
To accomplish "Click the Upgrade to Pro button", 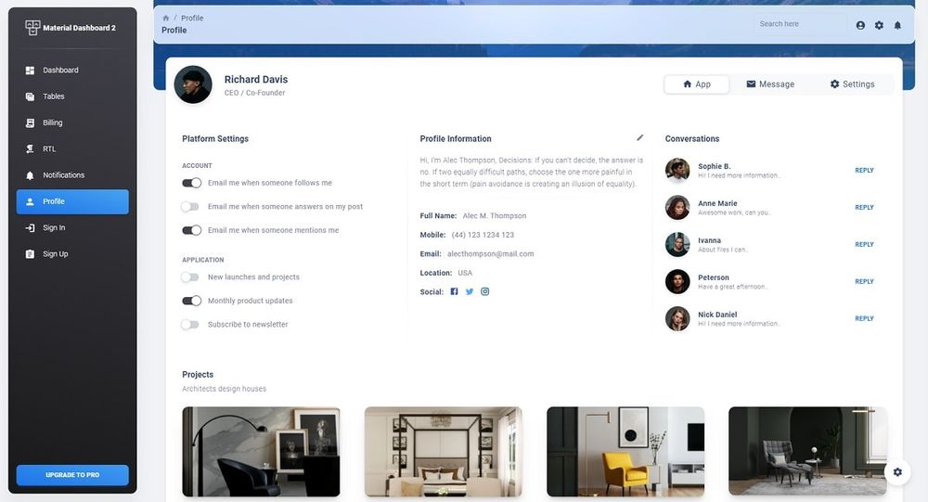I will pyautogui.click(x=72, y=475).
